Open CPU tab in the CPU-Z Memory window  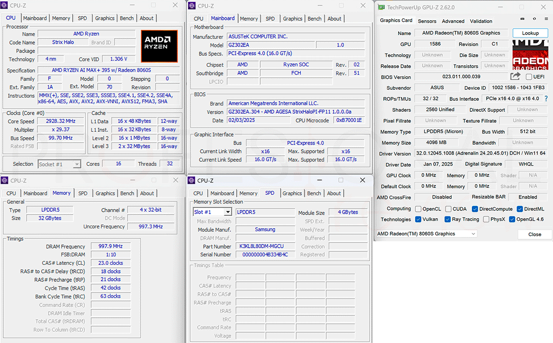[11, 193]
